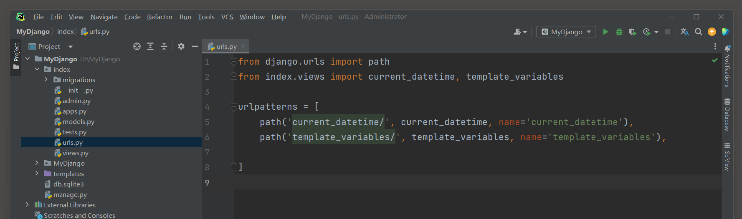Viewport: 742px width, 219px height.
Task: Open the Database tool window
Action: (x=727, y=115)
